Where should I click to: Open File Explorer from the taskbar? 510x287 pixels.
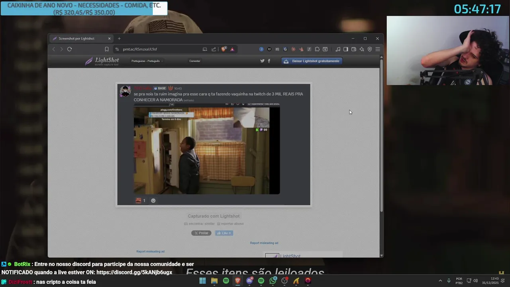(214, 281)
